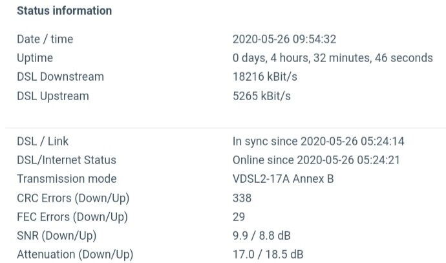Select the DSL Upstream label
The width and height of the screenshot is (446, 263).
tap(53, 96)
